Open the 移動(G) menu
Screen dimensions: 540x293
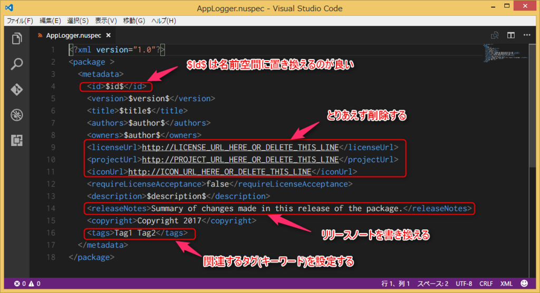[x=134, y=21]
